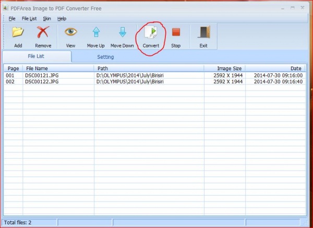Maximize the PDFArea window
Image resolution: width=313 pixels, height=228 pixels.
pyautogui.click(x=293, y=8)
